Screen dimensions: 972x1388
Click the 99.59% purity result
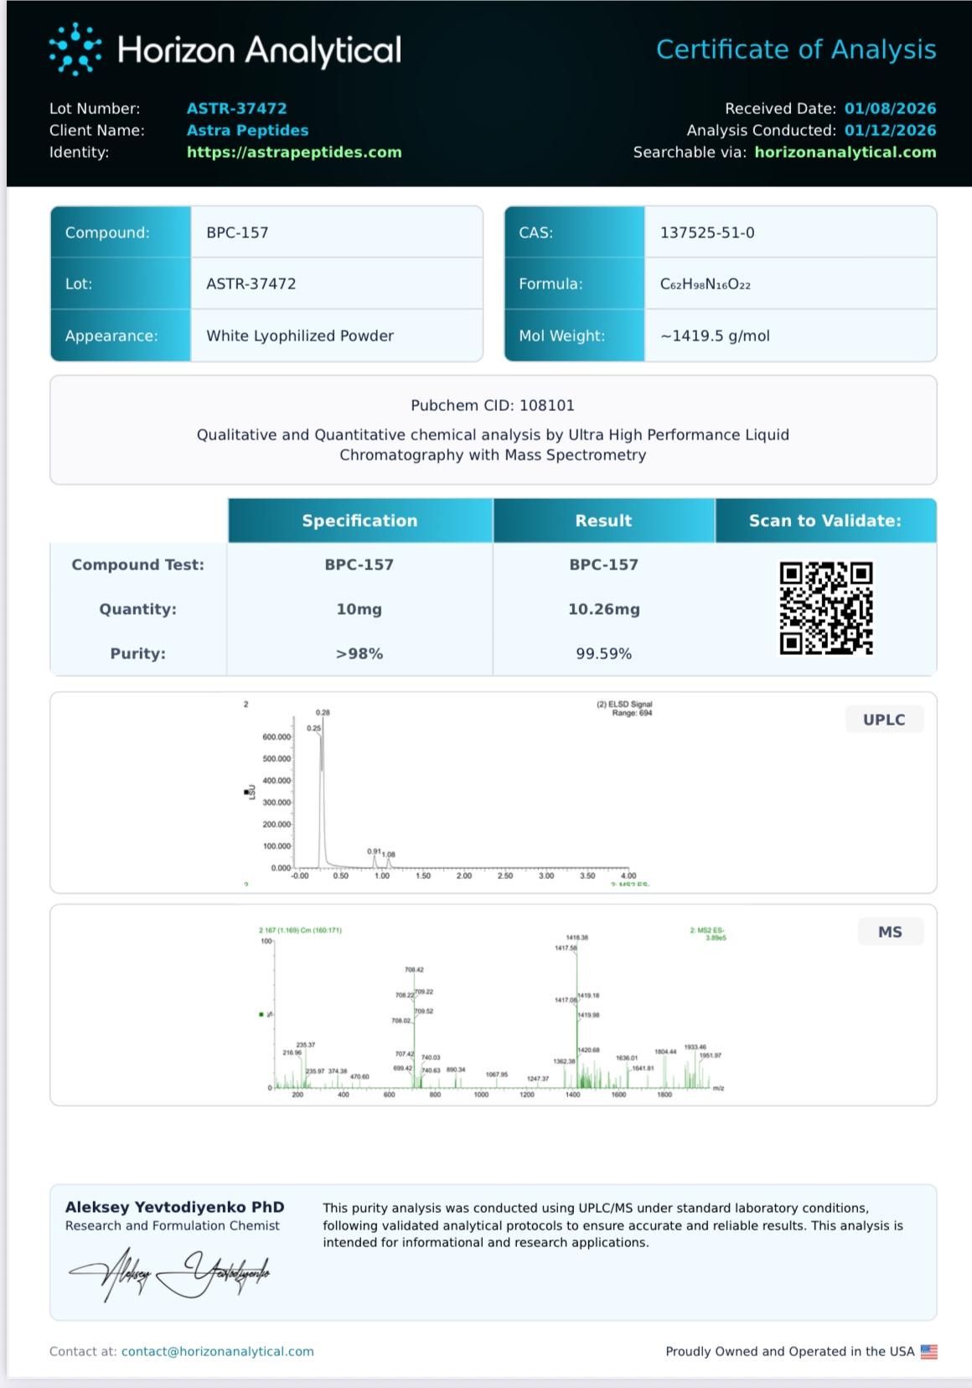click(603, 653)
